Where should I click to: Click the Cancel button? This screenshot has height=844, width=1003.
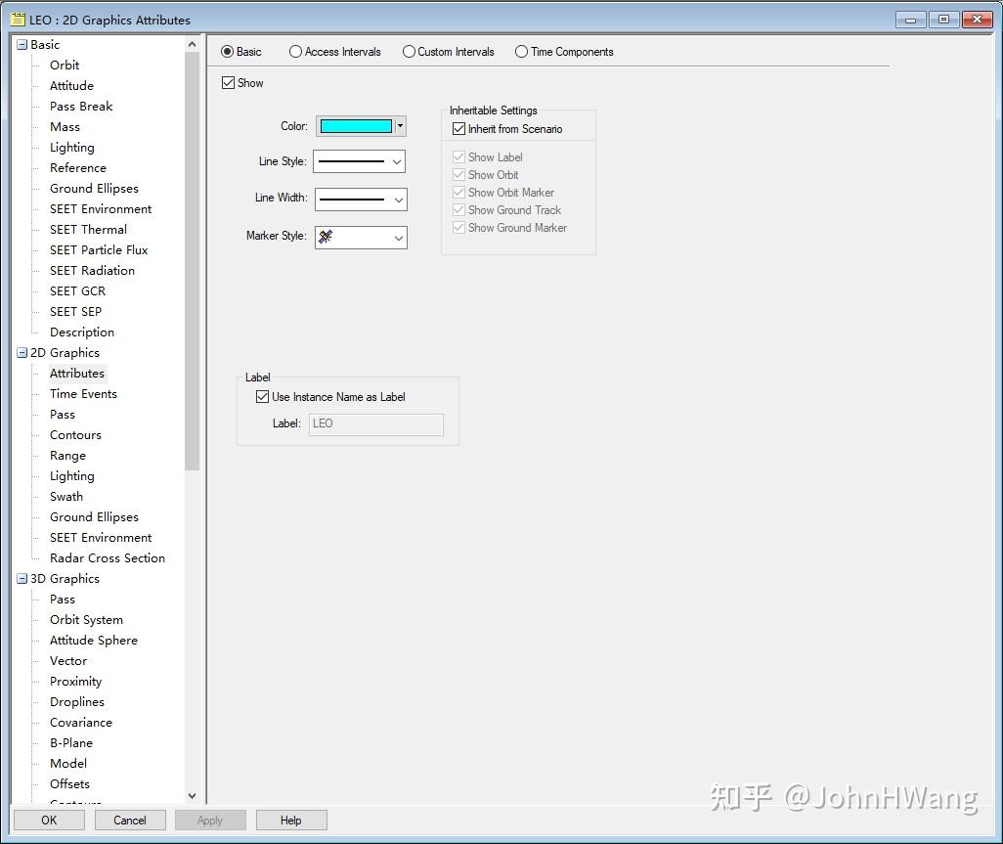130,821
